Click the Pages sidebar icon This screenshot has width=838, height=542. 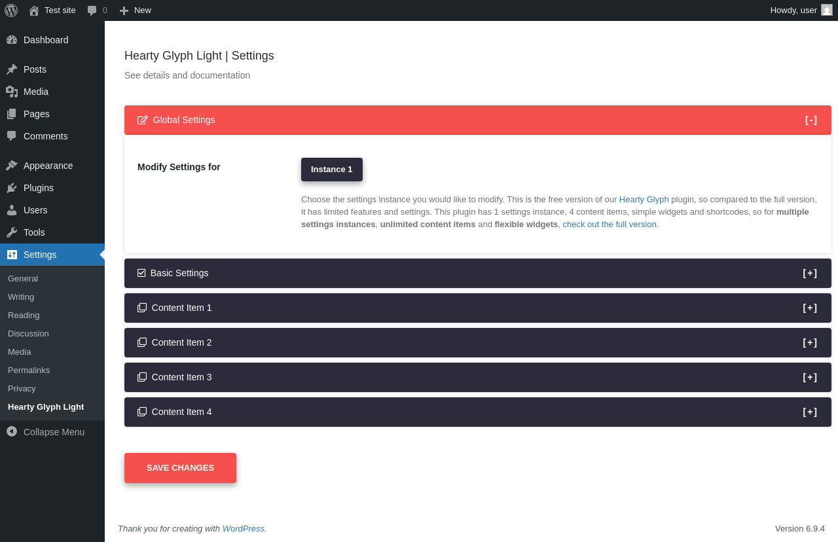pyautogui.click(x=12, y=114)
